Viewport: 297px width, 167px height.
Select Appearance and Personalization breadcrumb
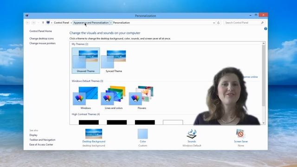coord(91,23)
